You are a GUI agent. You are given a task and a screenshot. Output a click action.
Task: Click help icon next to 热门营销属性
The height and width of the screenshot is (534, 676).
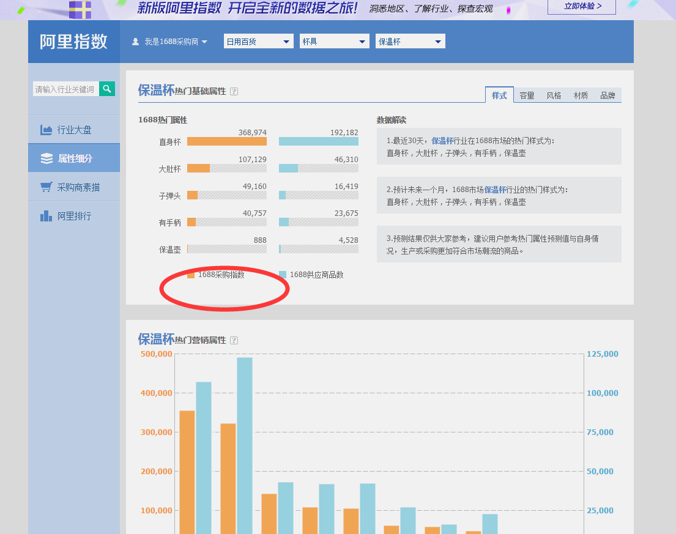coord(234,341)
